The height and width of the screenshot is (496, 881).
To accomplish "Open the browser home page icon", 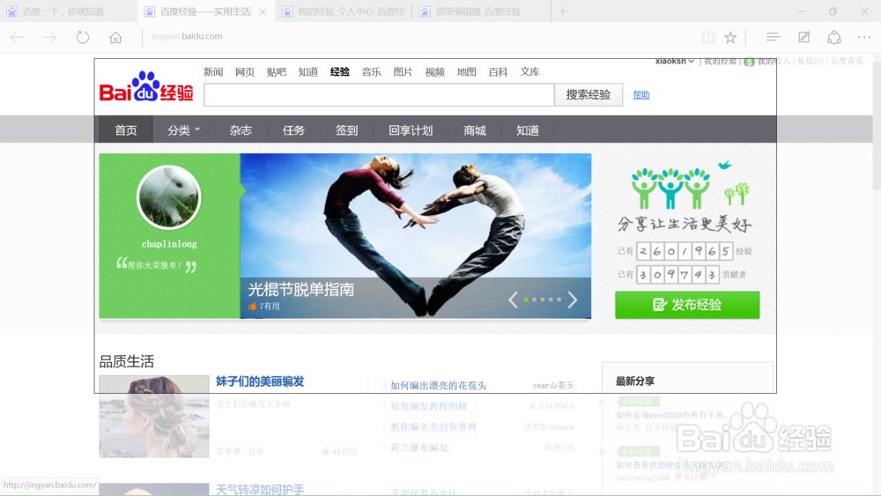I will (115, 37).
